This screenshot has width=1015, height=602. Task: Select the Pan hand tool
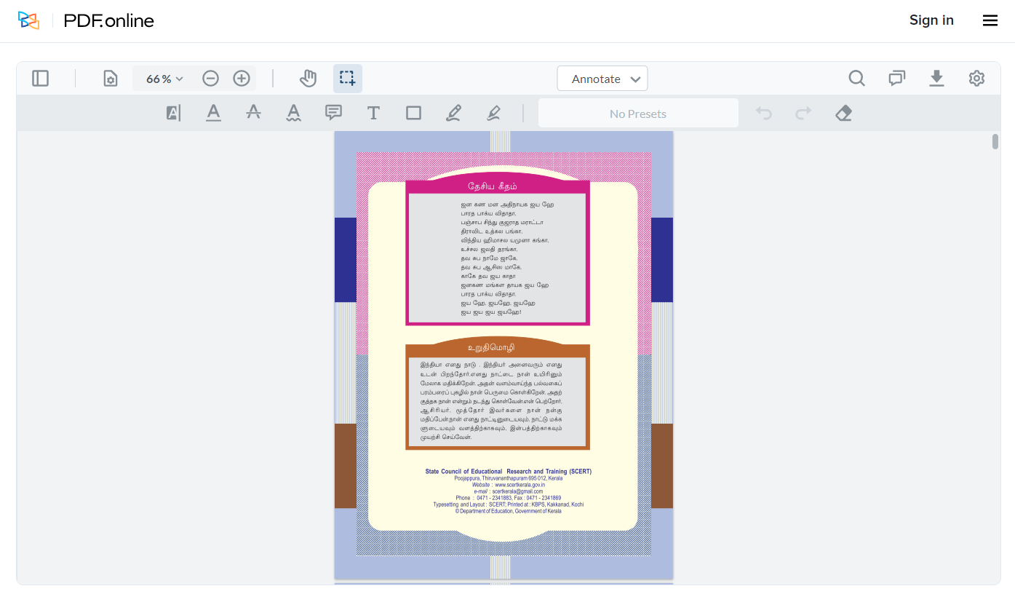pos(309,79)
